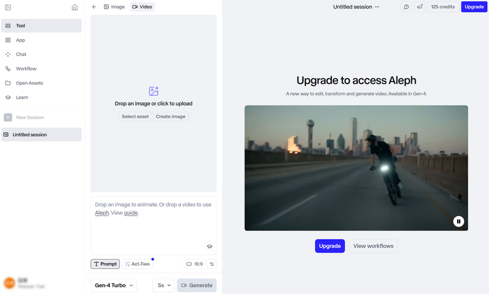Open generation settings sliders icon

(x=212, y=264)
